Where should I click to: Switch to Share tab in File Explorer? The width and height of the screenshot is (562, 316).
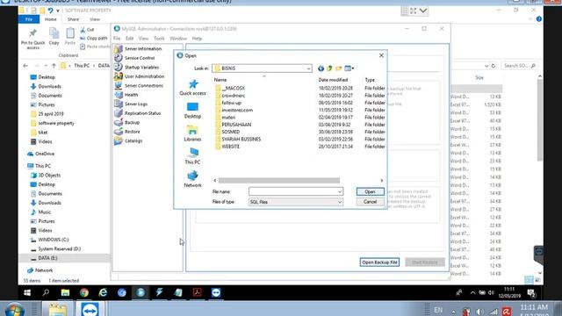point(73,19)
